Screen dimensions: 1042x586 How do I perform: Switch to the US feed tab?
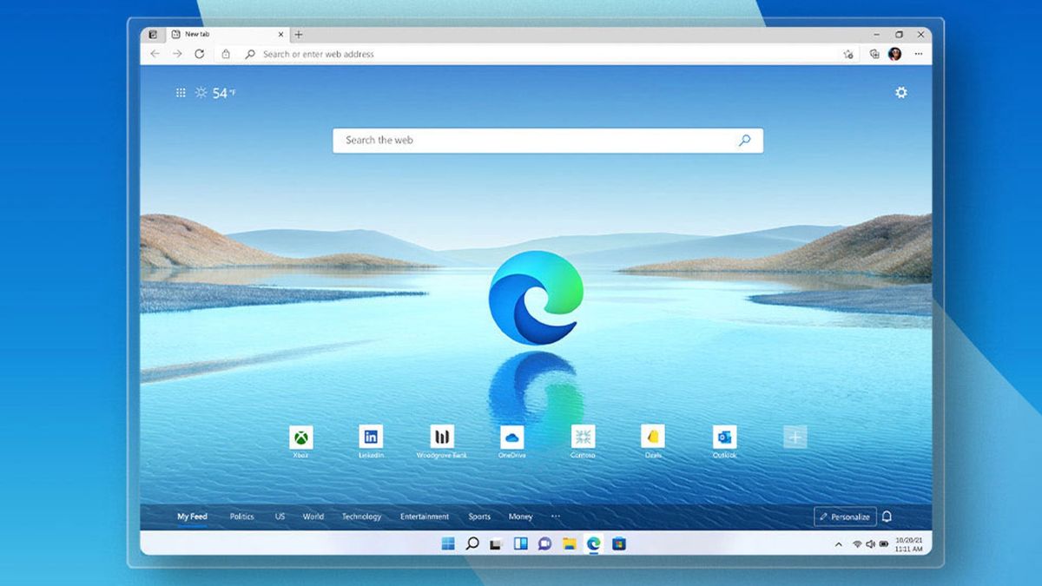(280, 517)
